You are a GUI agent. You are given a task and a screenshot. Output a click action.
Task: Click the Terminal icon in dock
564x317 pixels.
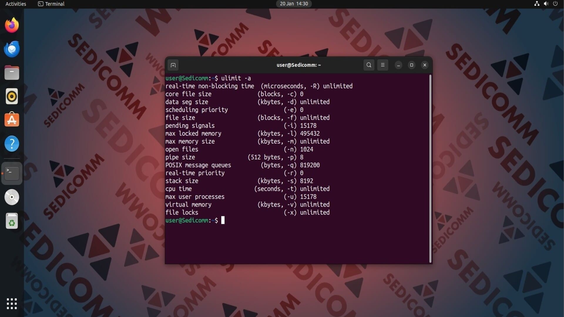point(12,173)
